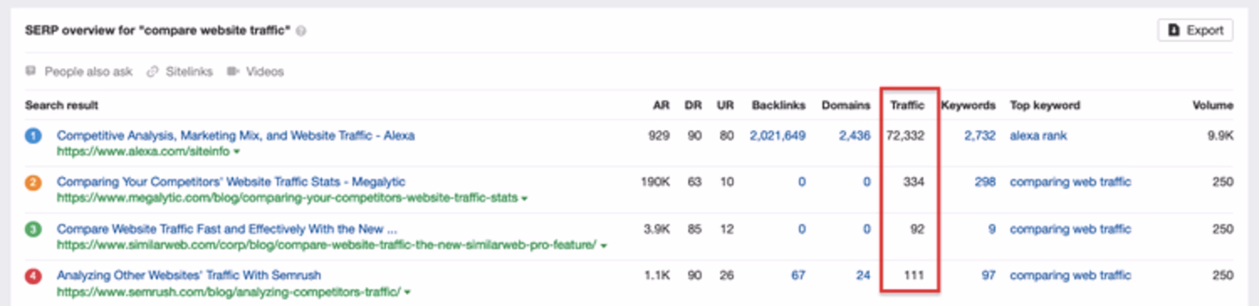Open the 2,732 keywords value
Screen dimensions: 1259x306
pos(980,135)
